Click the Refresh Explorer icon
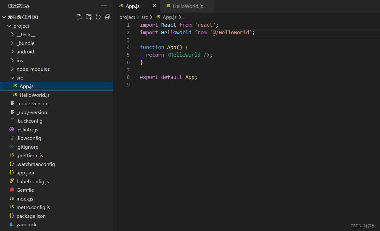This screenshot has width=380, height=231. [98, 17]
